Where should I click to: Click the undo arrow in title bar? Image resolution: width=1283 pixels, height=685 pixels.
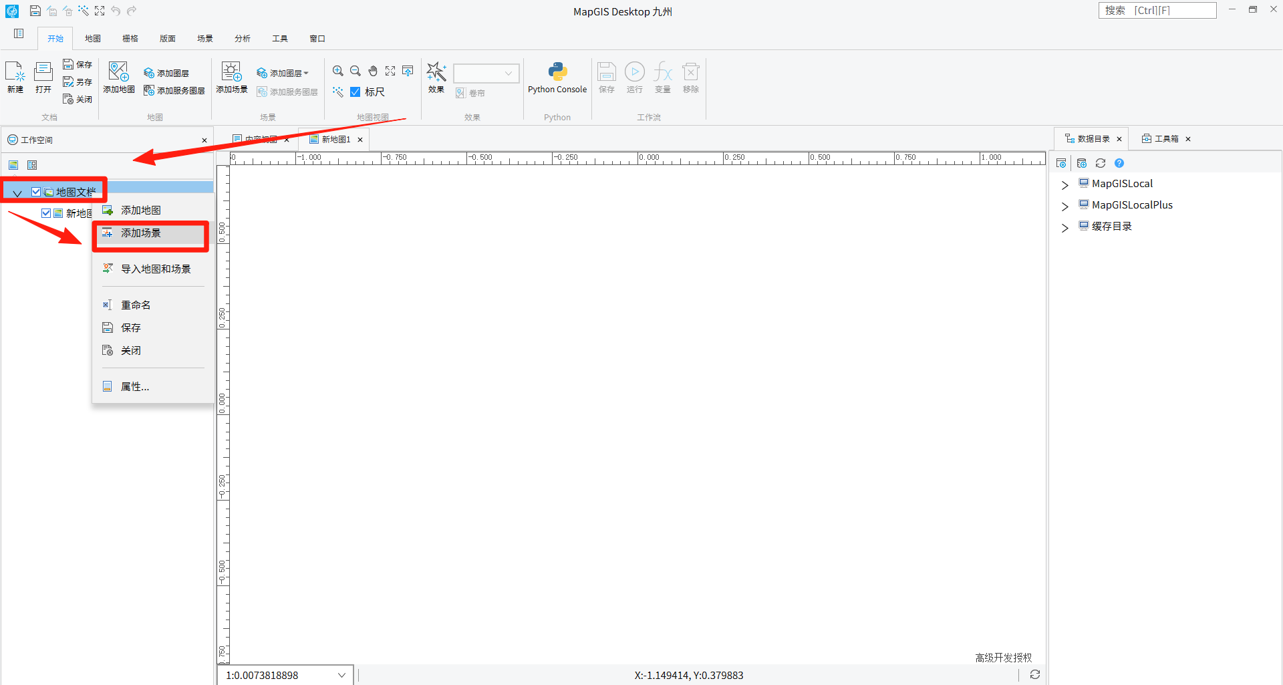[116, 11]
